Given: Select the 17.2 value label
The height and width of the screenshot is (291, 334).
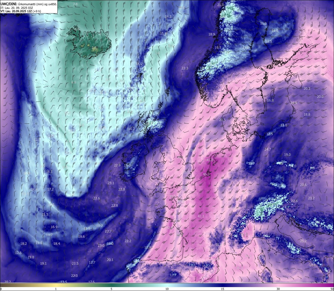Looking at the screenshot, I should [x=50, y=189].
